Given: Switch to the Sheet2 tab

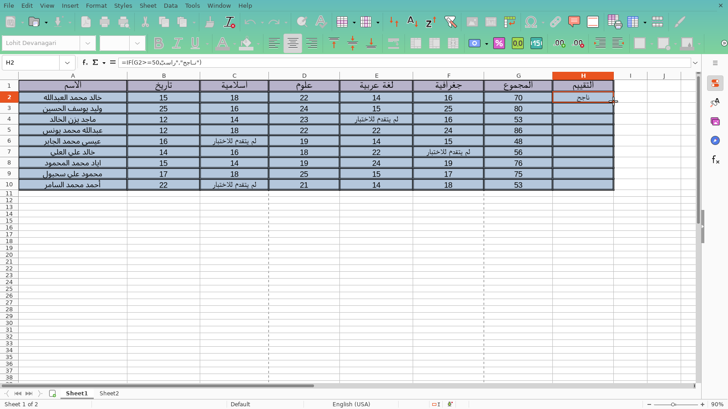Looking at the screenshot, I should (109, 394).
